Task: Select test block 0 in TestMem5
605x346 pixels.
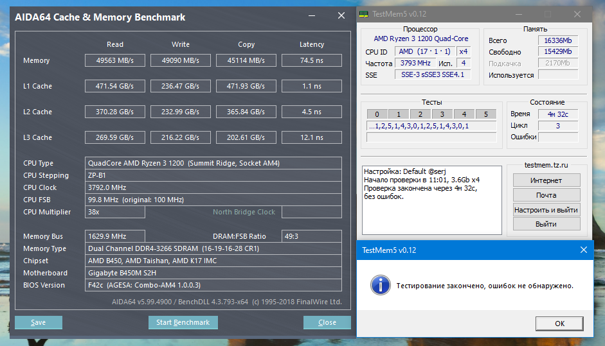Action: click(x=377, y=114)
